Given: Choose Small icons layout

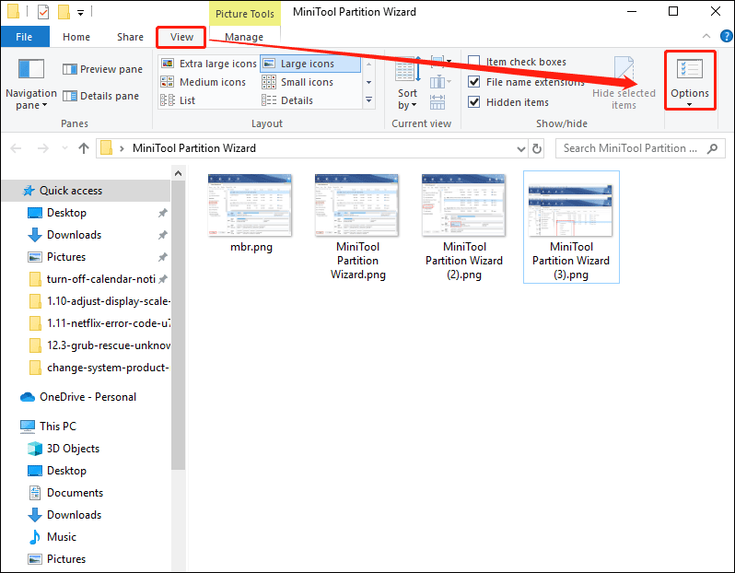Looking at the screenshot, I should (x=298, y=82).
